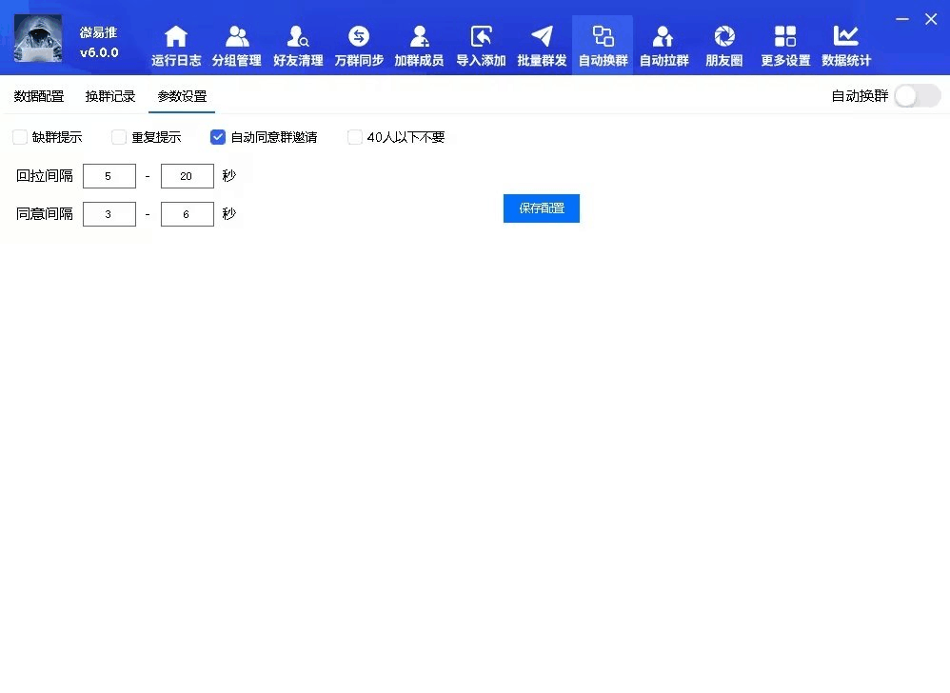Open 分组管理 group management icon

tap(237, 38)
